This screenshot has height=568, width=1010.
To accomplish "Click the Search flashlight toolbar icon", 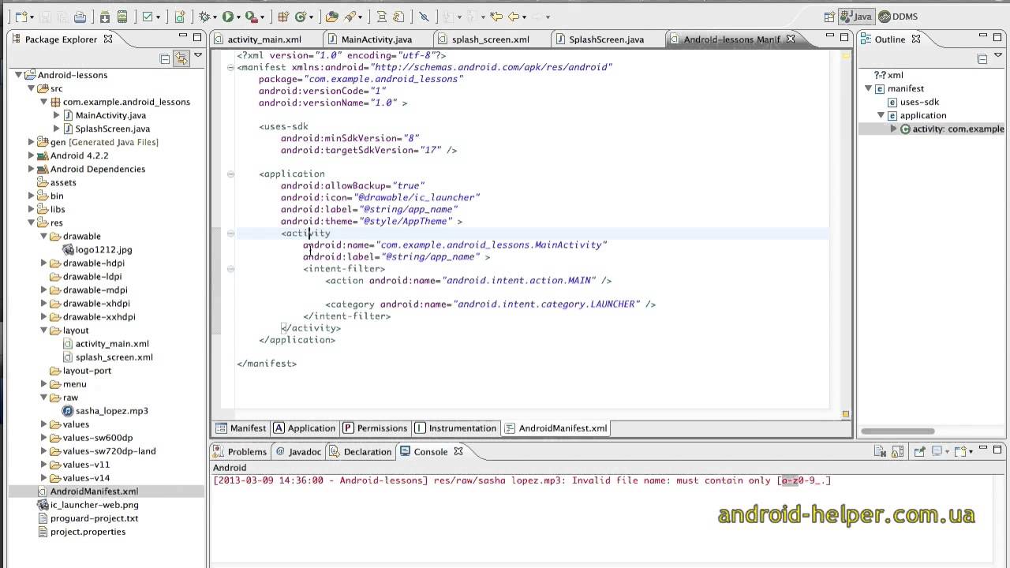I will pyautogui.click(x=350, y=17).
